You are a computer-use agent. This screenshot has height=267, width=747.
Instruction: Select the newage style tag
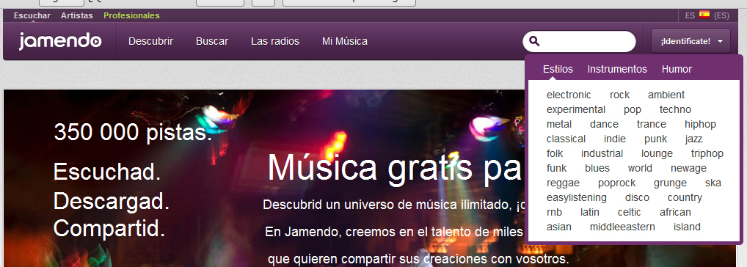[688, 169]
